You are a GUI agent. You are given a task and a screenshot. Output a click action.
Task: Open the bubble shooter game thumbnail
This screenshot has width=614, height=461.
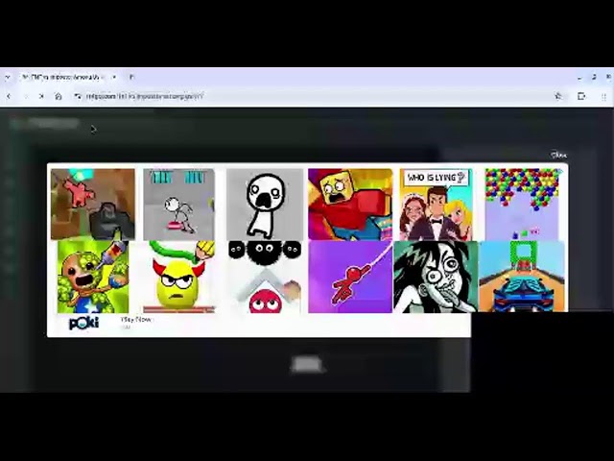tap(522, 205)
